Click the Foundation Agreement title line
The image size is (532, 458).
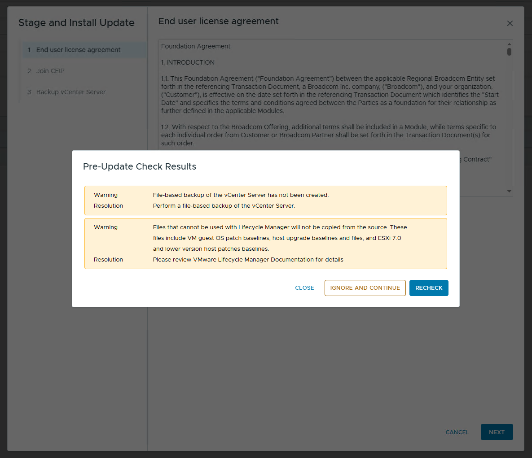(x=196, y=46)
